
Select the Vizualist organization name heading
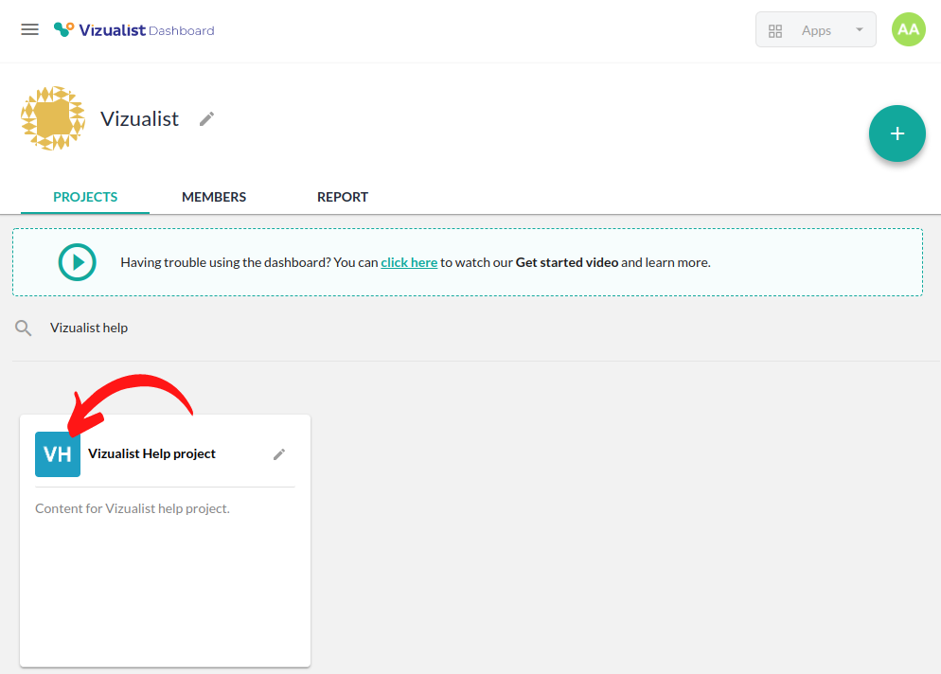[139, 118]
